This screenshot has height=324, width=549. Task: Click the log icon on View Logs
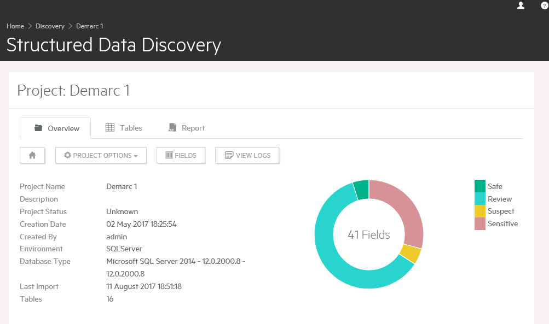pos(229,155)
